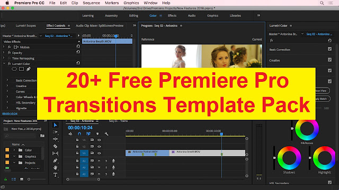Click new bin folder icon in Project panel

[42, 136]
